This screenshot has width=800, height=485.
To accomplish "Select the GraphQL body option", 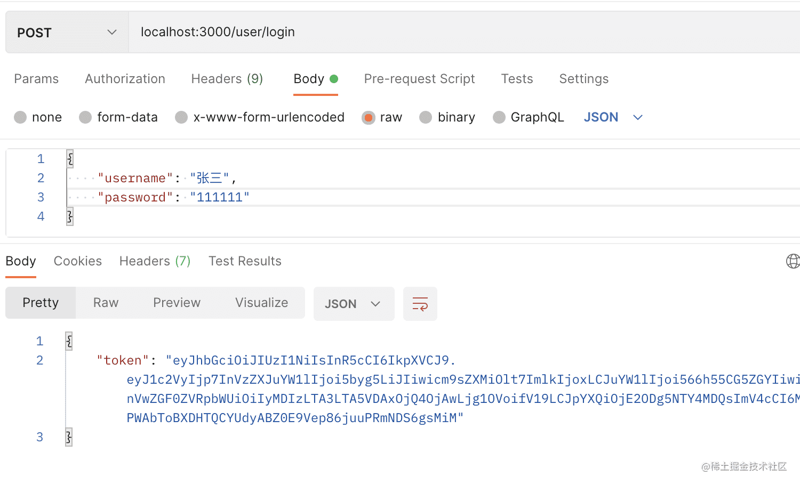I will tap(499, 117).
